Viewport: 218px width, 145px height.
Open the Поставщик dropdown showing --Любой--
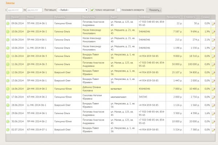click(73, 10)
